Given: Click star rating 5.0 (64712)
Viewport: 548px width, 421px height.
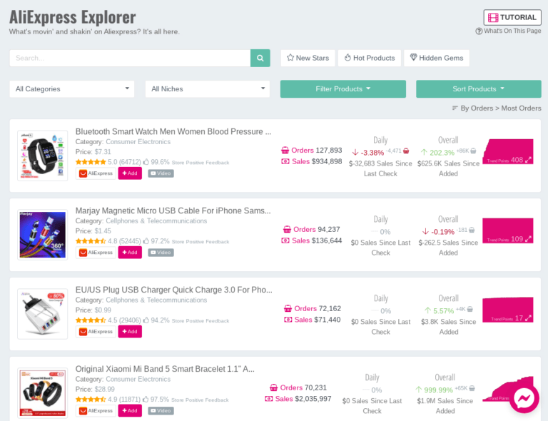Looking at the screenshot, I should pyautogui.click(x=108, y=162).
